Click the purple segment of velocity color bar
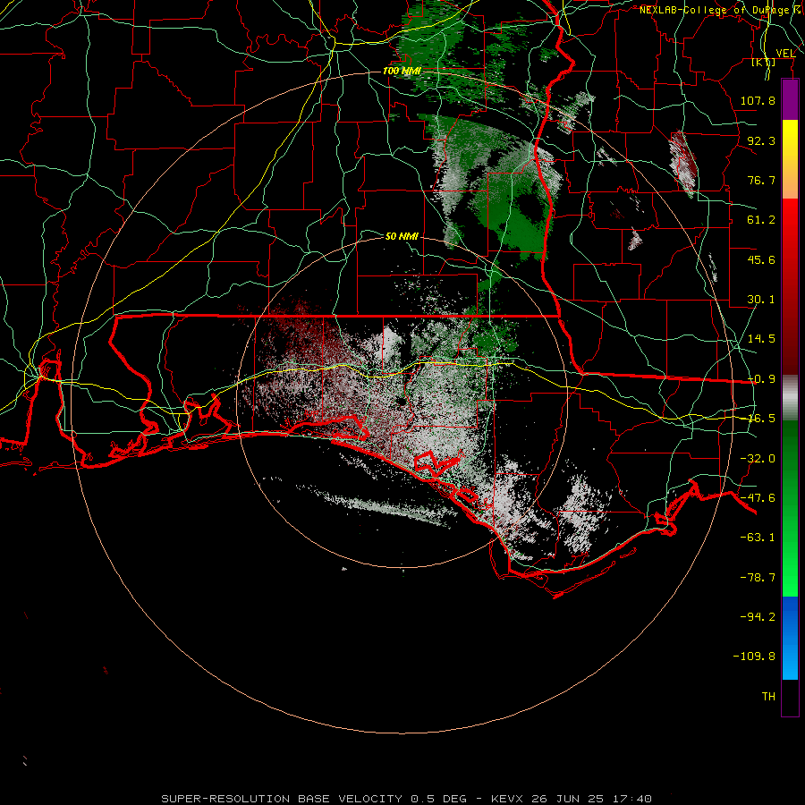805x805 pixels. pos(790,99)
